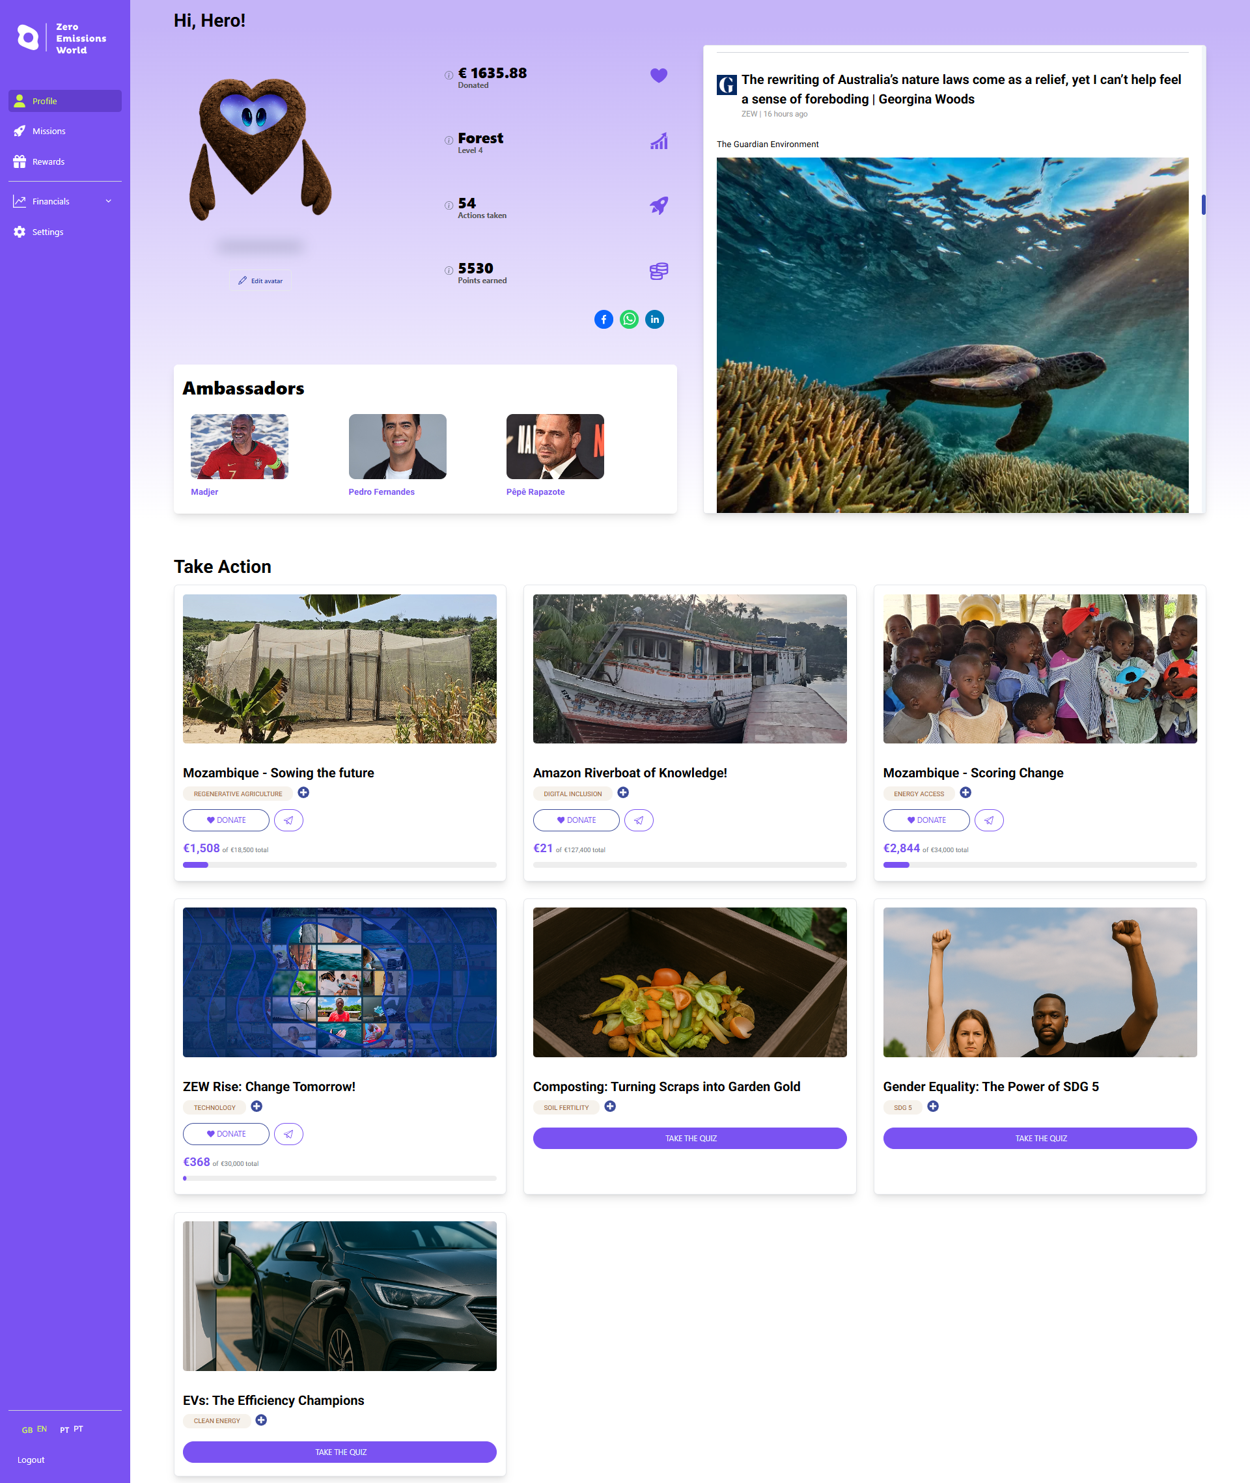Click the rocket icon beside actions taken

tap(658, 205)
